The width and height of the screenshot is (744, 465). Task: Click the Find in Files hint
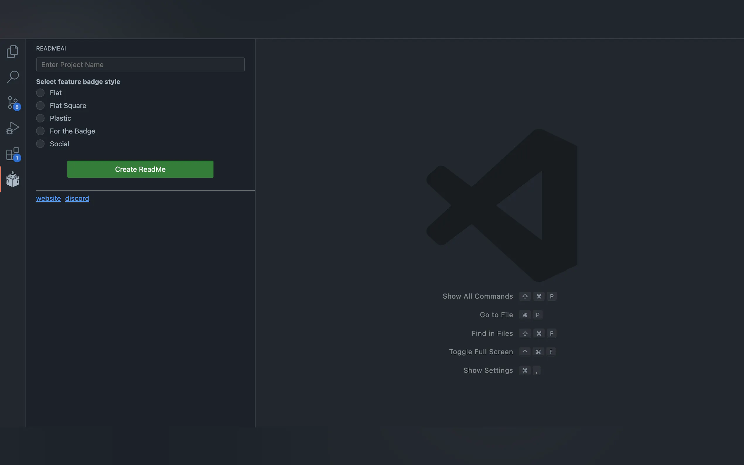click(x=492, y=333)
